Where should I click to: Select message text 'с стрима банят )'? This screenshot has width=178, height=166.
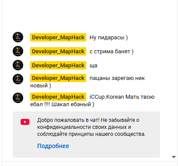(x=112, y=52)
